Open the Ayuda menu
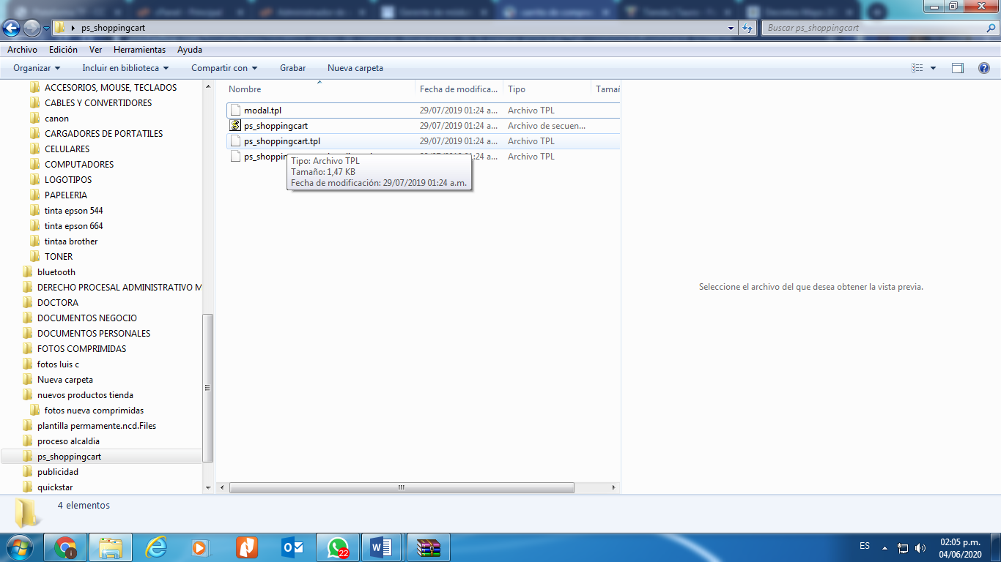 [x=190, y=50]
